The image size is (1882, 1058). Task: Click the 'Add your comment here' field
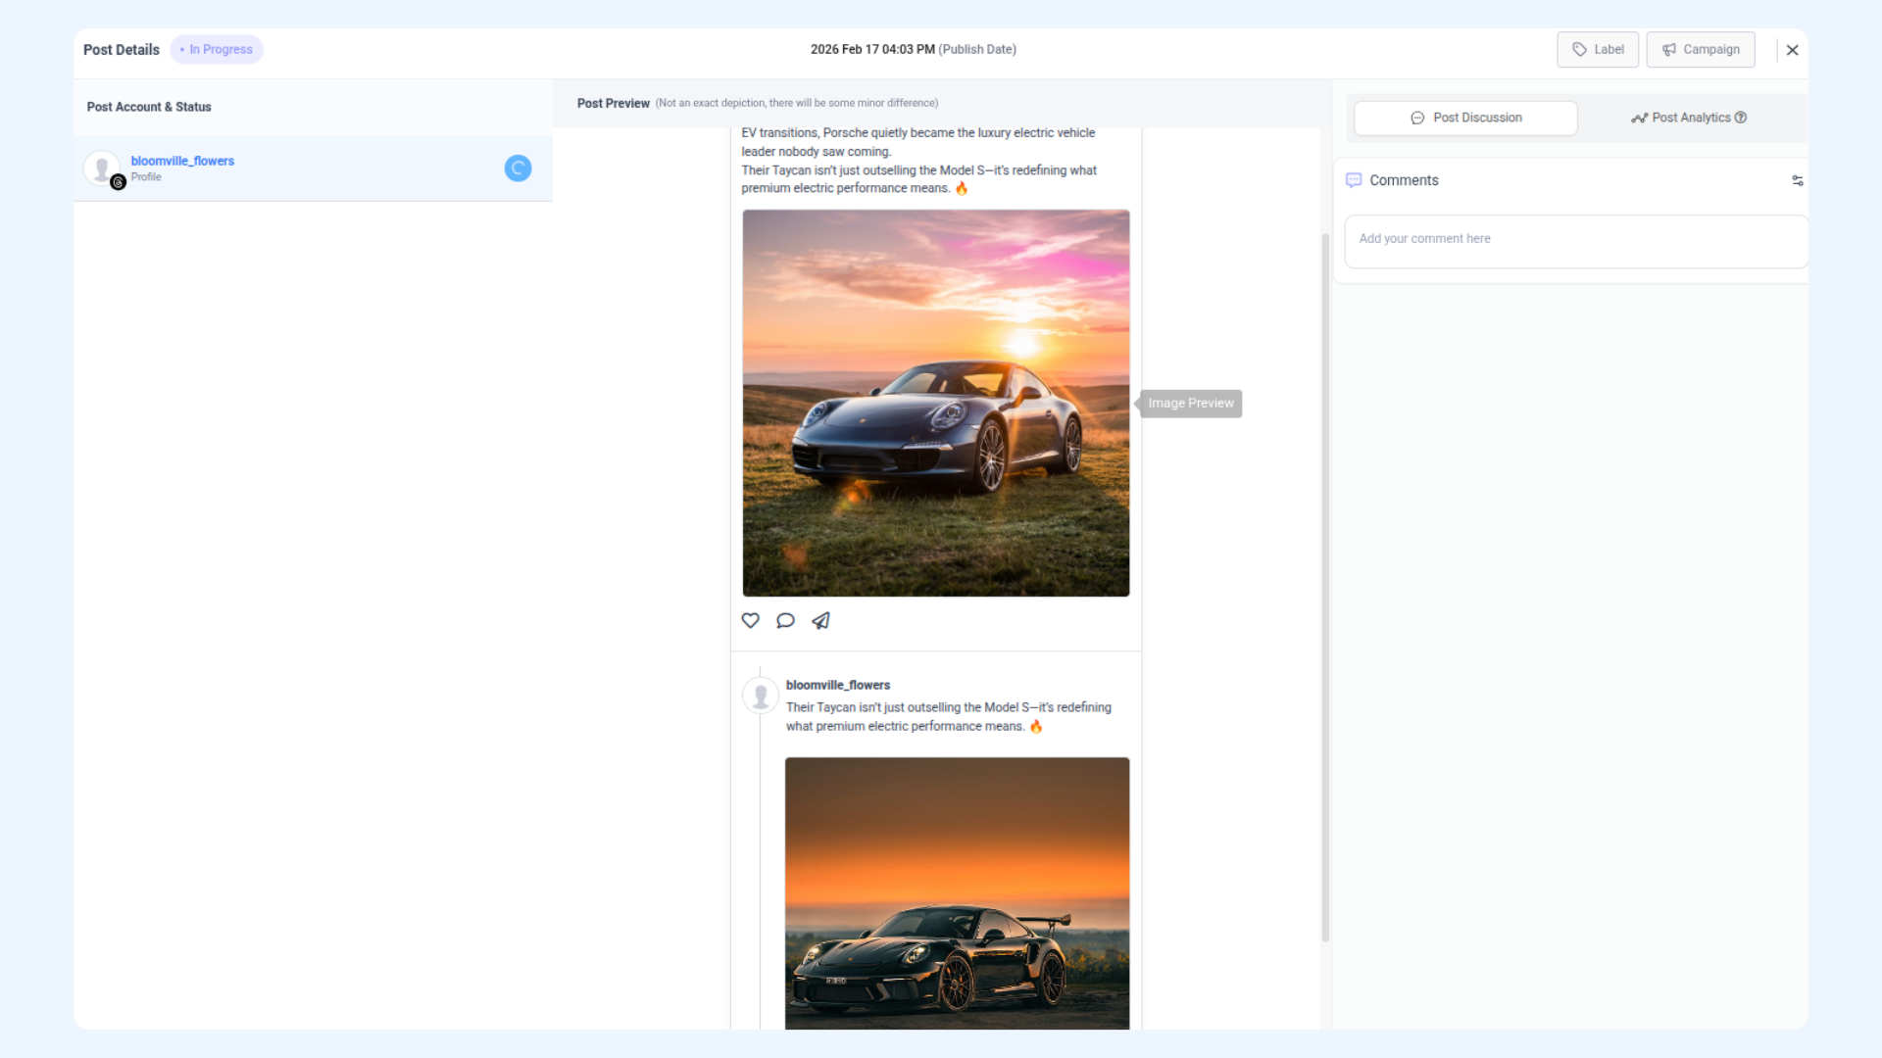click(x=1574, y=240)
